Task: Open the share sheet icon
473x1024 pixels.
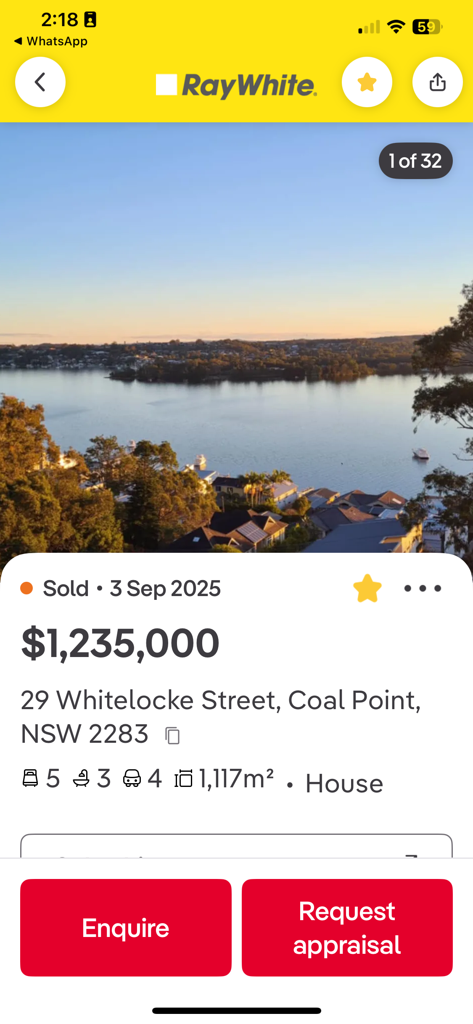Action: (437, 82)
